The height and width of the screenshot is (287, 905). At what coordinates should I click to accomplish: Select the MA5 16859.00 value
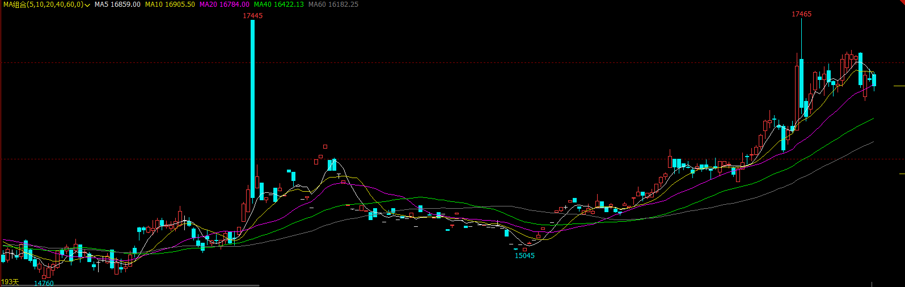(x=117, y=5)
